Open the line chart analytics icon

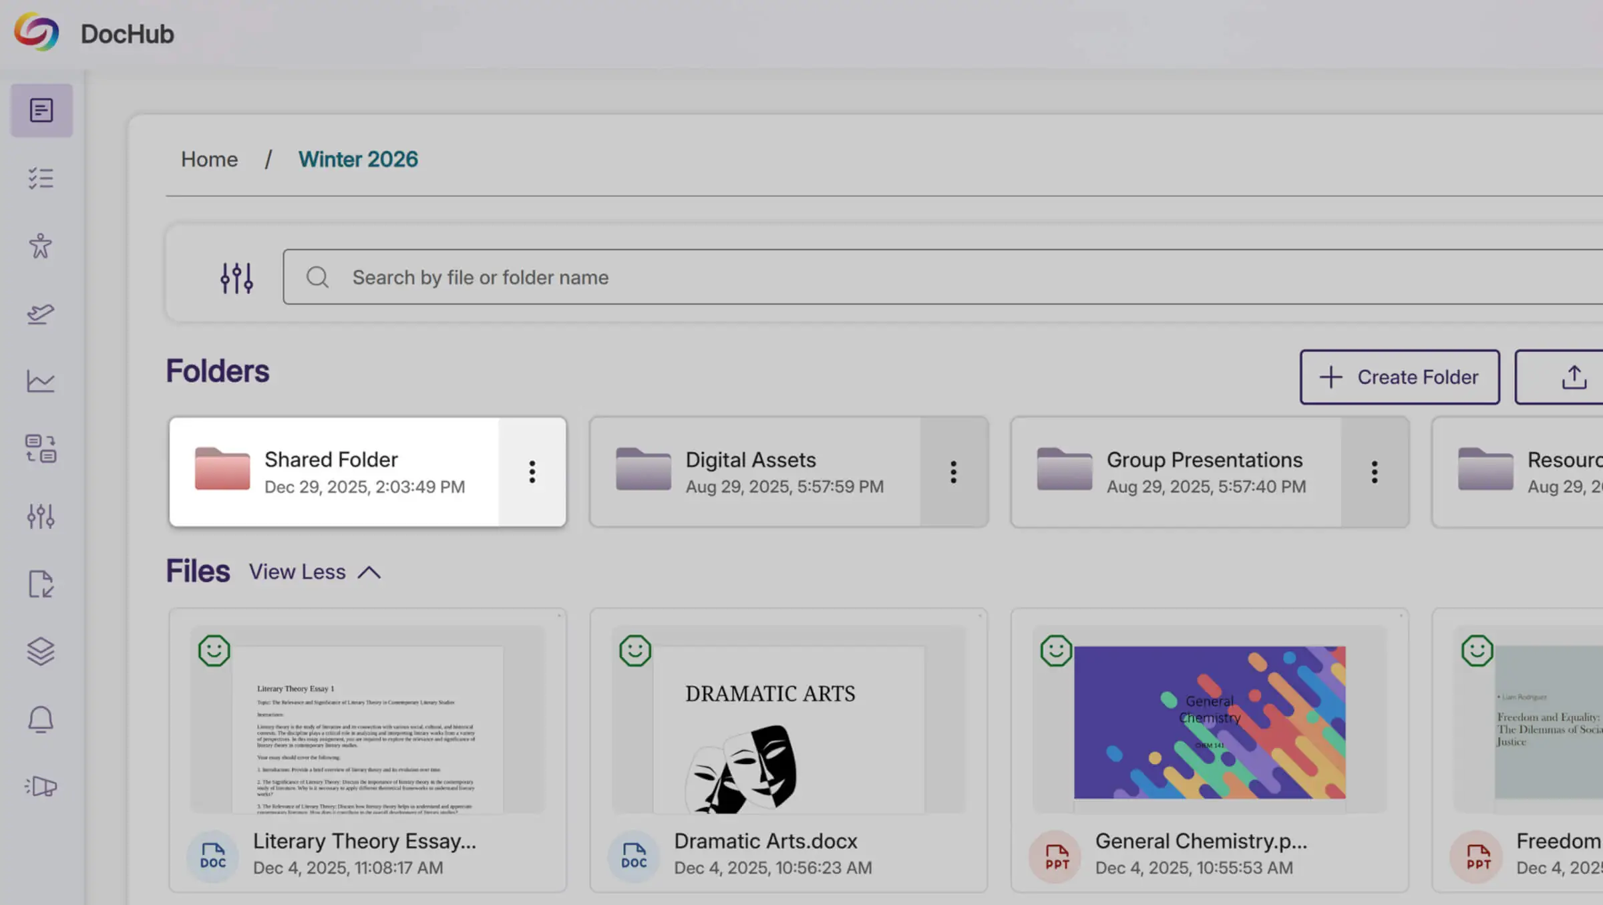[41, 381]
